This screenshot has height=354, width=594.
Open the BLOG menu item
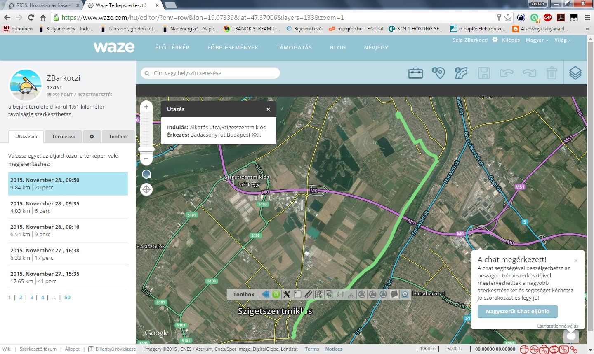[338, 47]
